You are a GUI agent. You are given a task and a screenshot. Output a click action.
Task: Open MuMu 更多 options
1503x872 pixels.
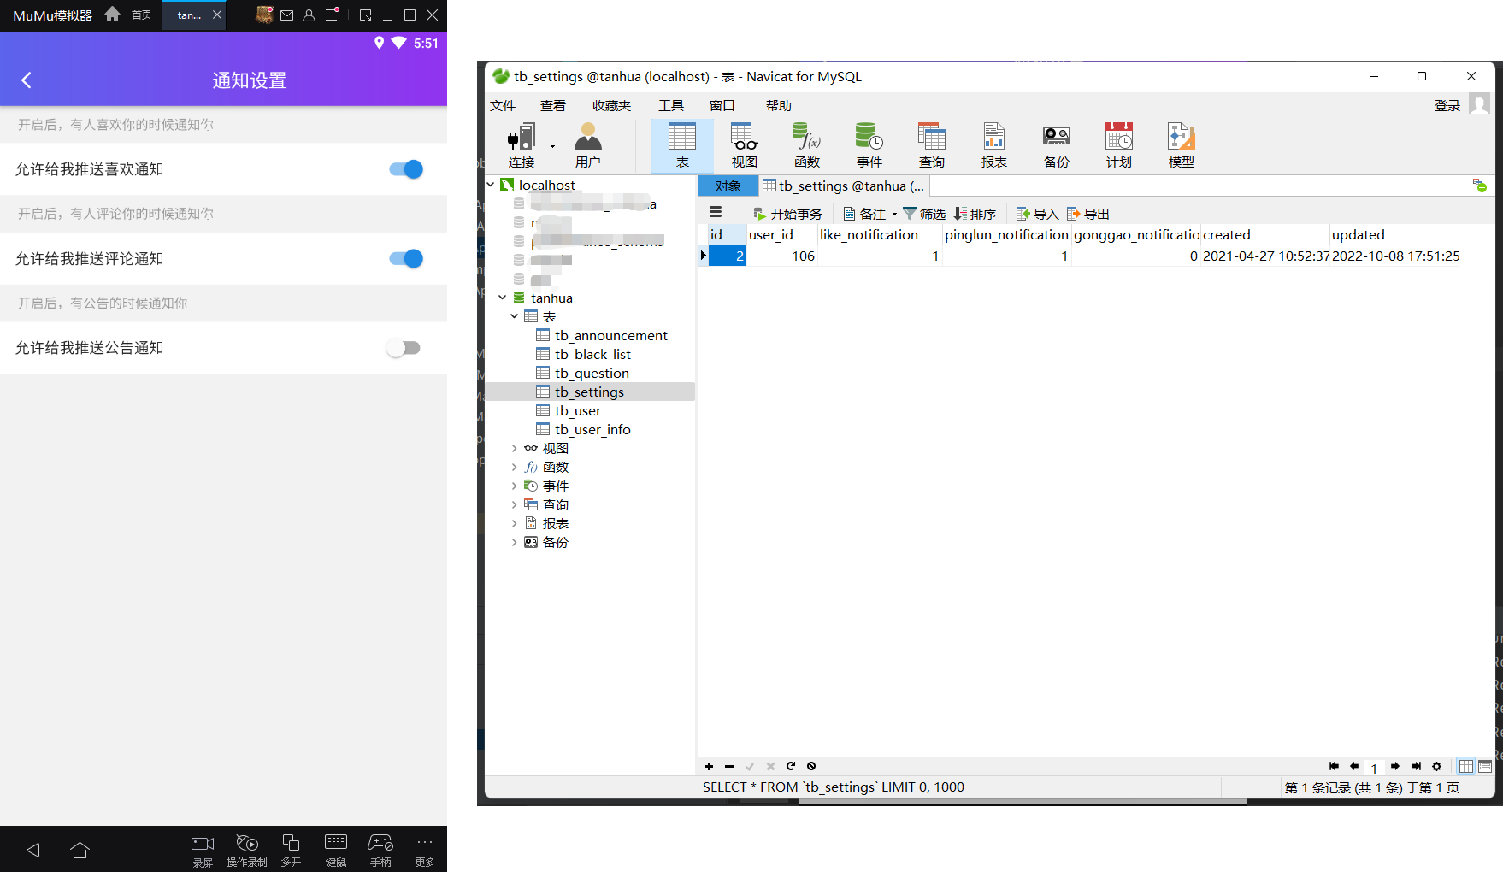(x=425, y=851)
